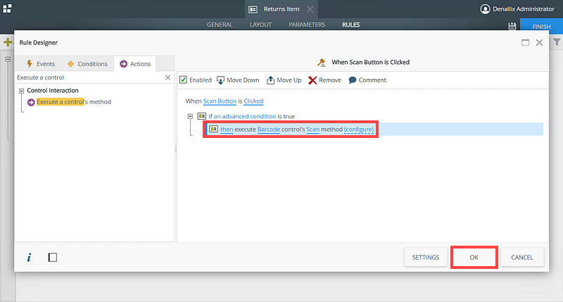Collapse the rules list behind the dialog
Image resolution: width=563 pixels, height=302 pixels.
(8, 59)
